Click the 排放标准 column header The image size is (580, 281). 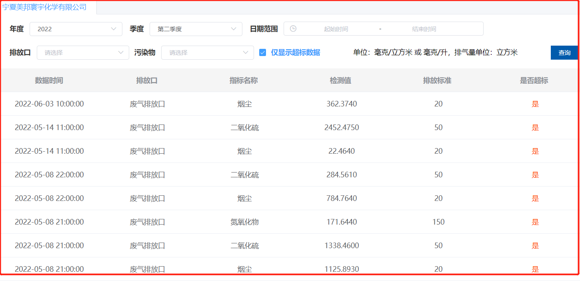437,80
